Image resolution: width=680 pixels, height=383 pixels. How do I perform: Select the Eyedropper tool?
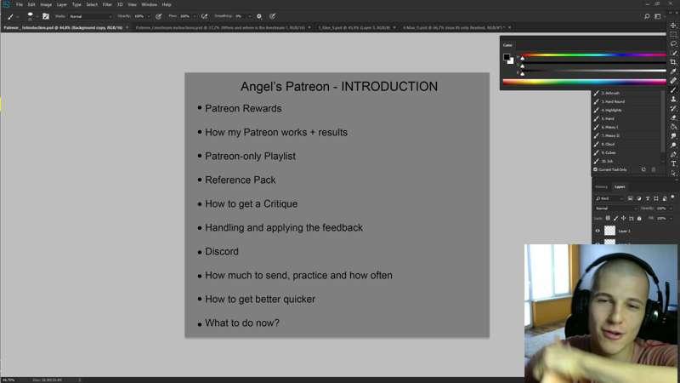click(673, 71)
